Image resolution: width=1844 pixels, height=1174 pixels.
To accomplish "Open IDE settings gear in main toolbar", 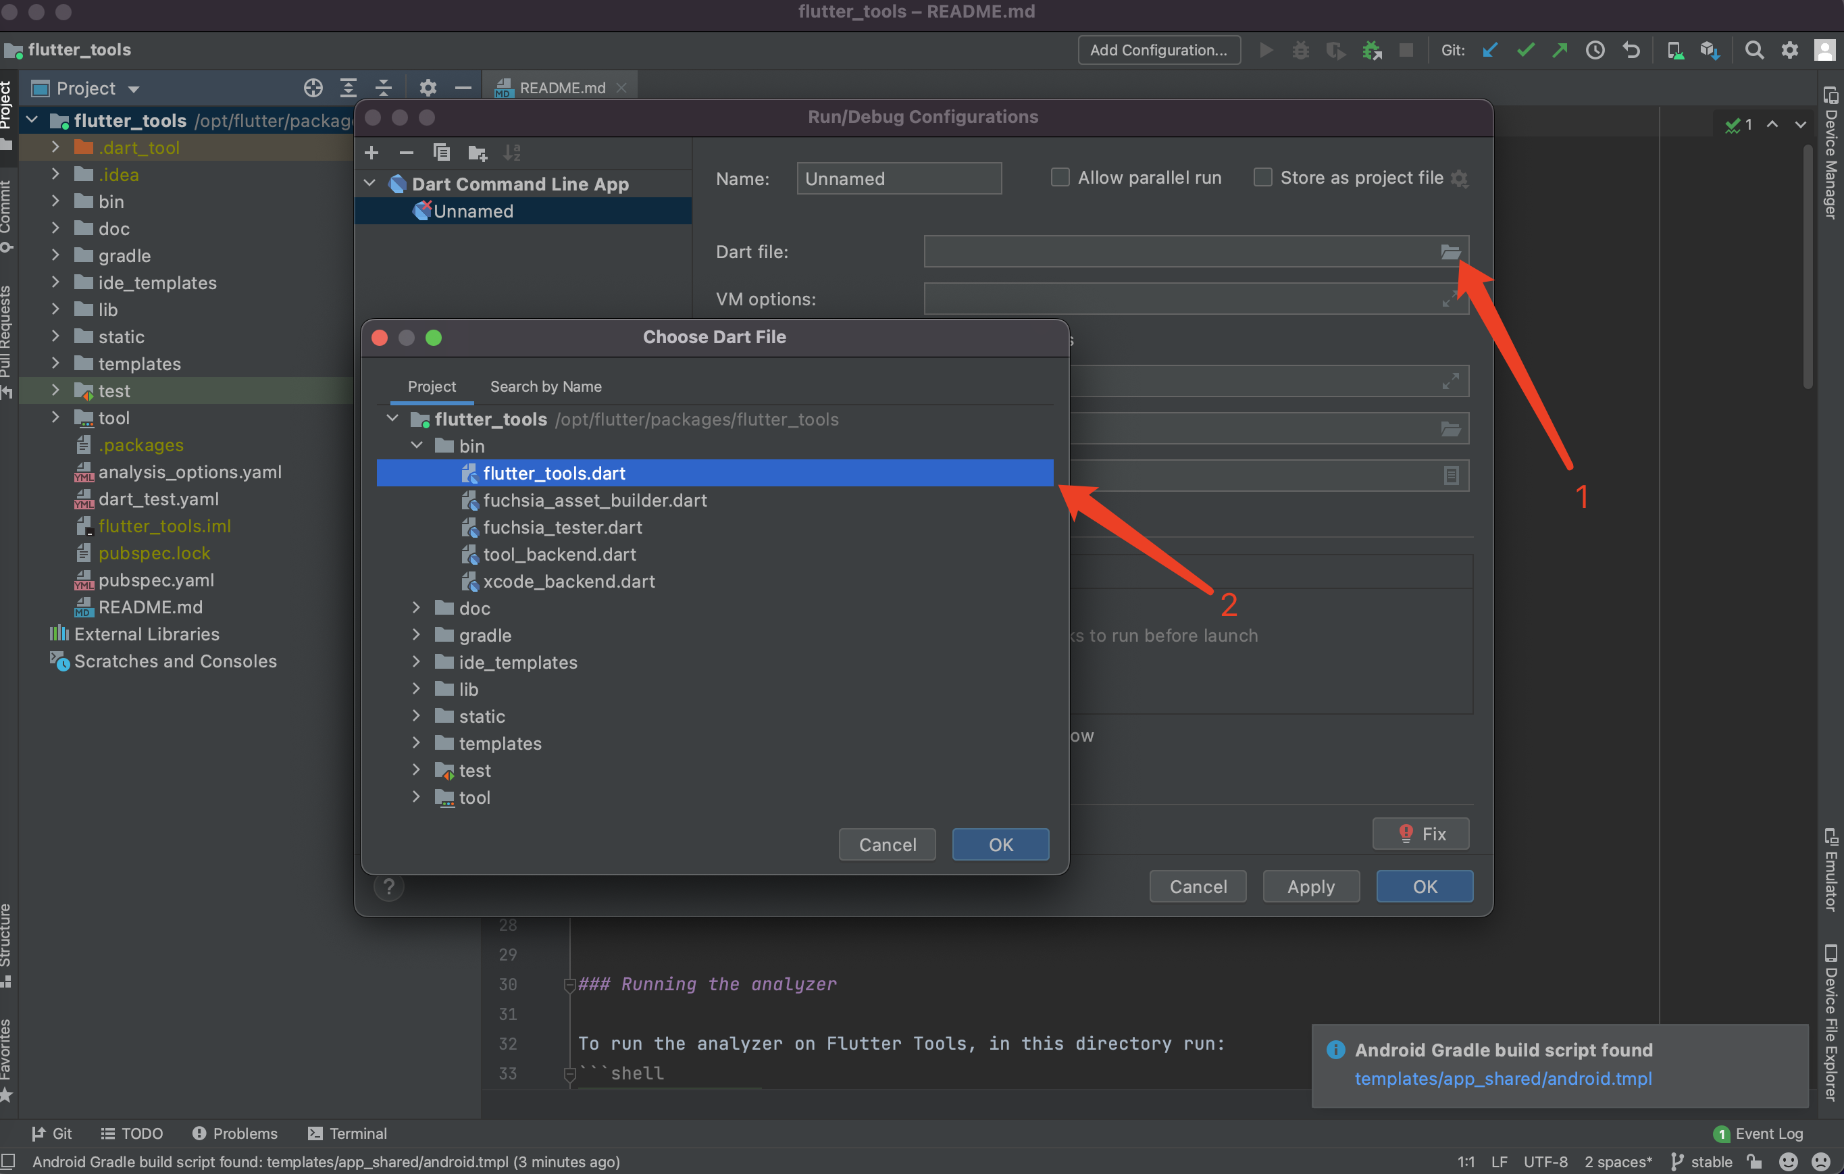I will [1789, 51].
